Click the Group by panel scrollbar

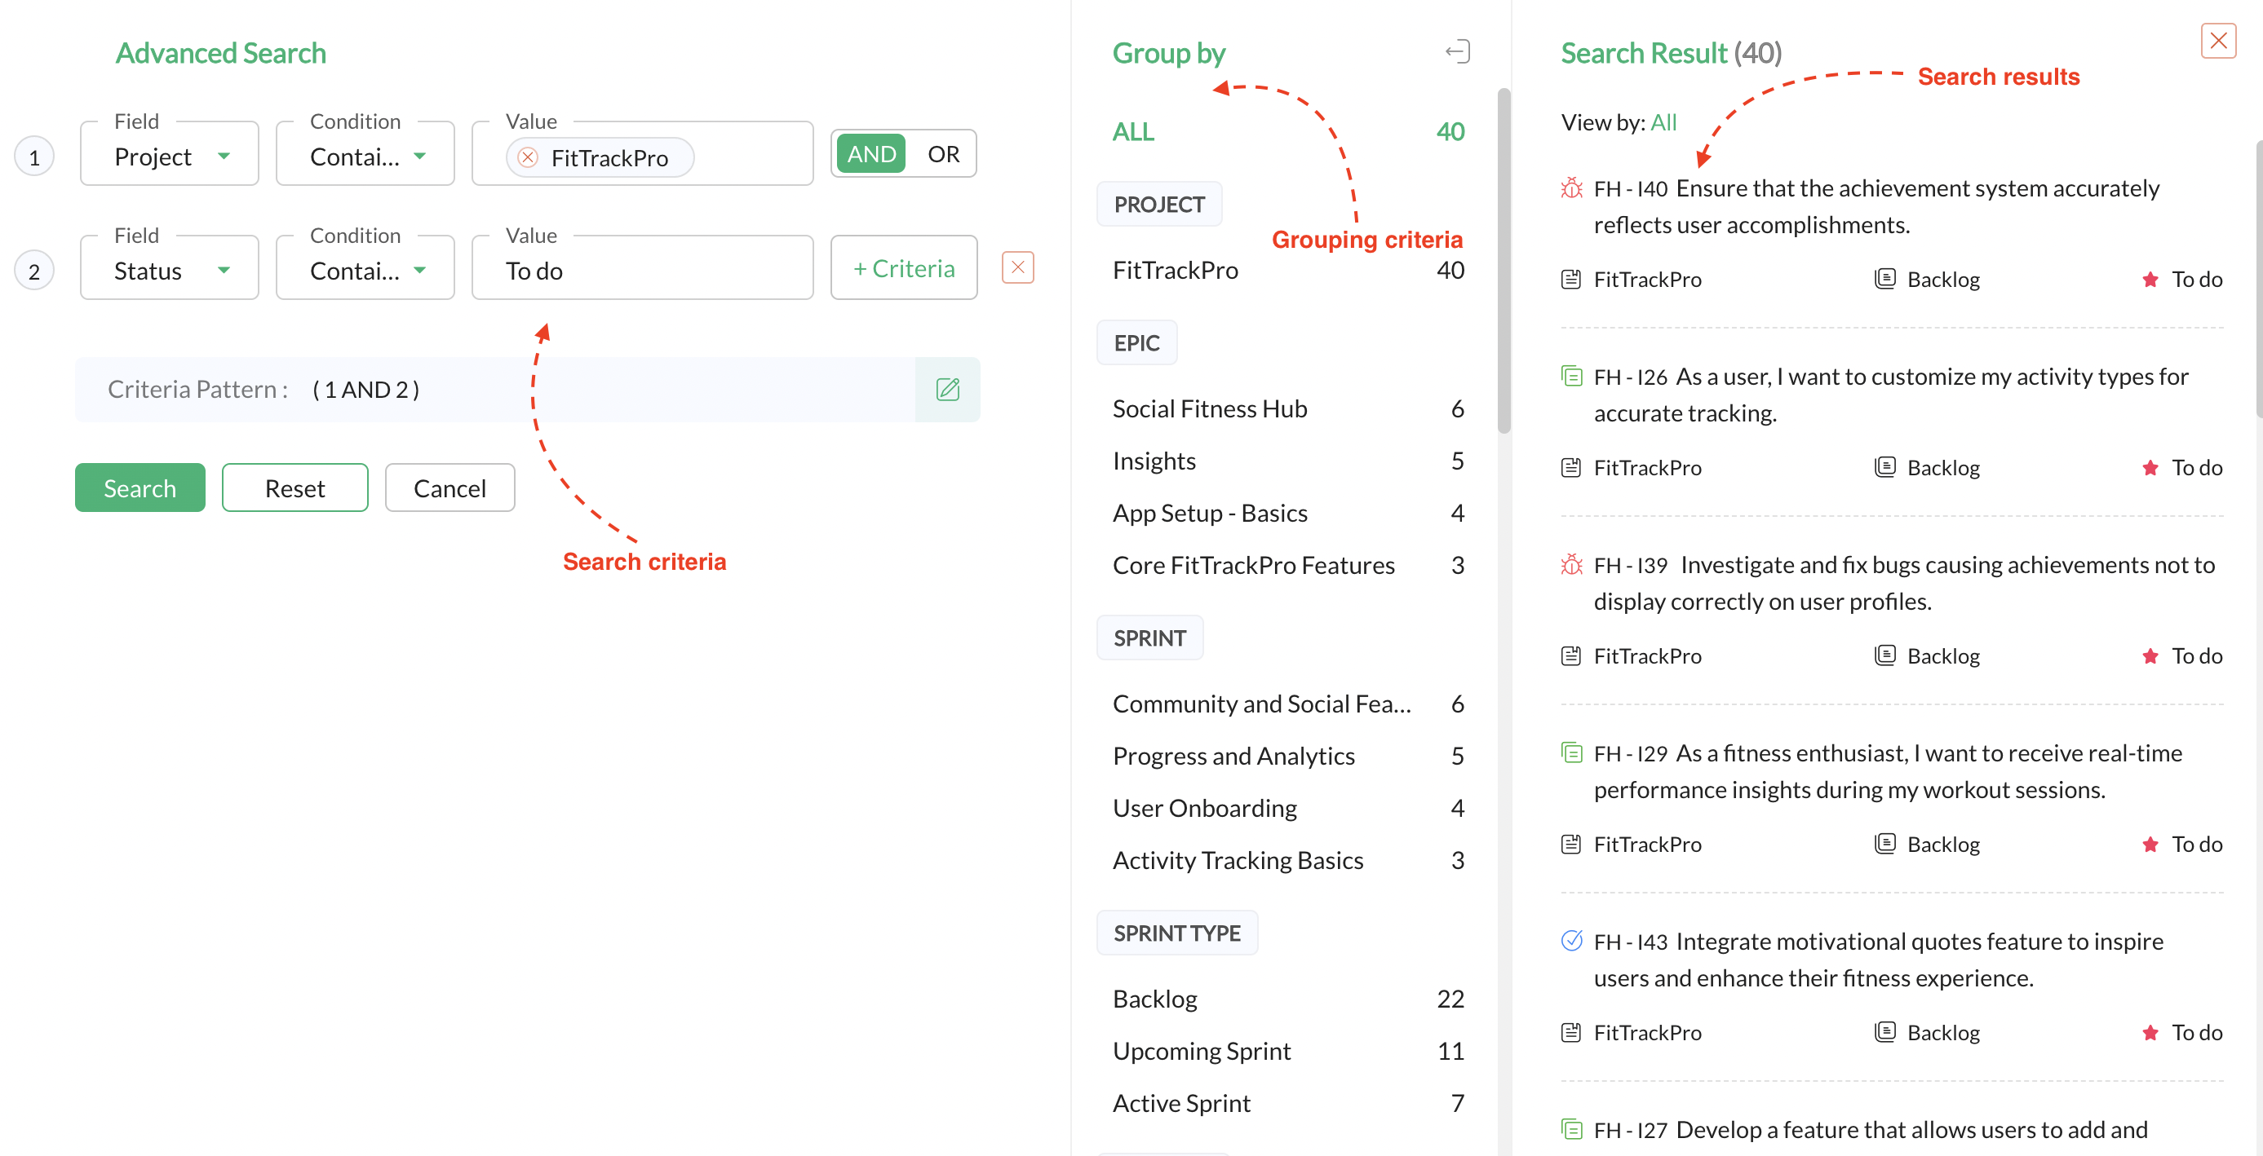1504,261
